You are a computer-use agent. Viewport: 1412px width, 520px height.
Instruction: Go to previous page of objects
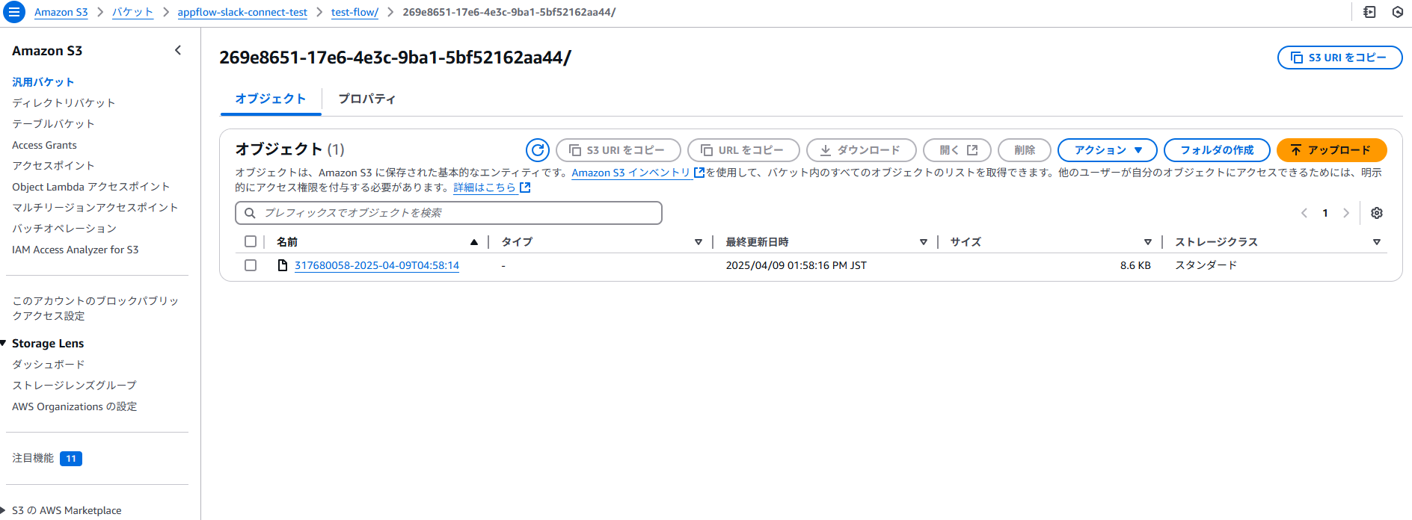(x=1304, y=213)
